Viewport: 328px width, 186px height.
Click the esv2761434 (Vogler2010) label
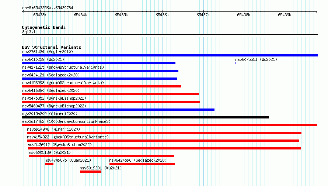pyautogui.click(x=48, y=52)
